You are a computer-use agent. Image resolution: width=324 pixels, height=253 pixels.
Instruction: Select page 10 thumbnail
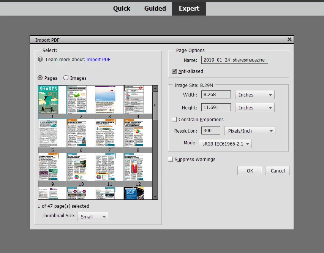pos(81,170)
